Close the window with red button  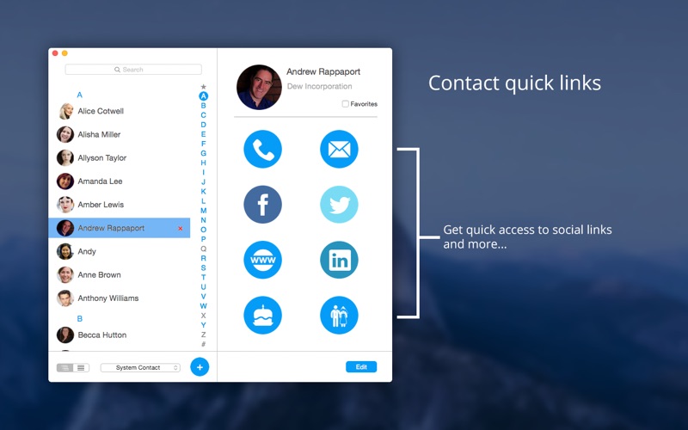pyautogui.click(x=55, y=53)
